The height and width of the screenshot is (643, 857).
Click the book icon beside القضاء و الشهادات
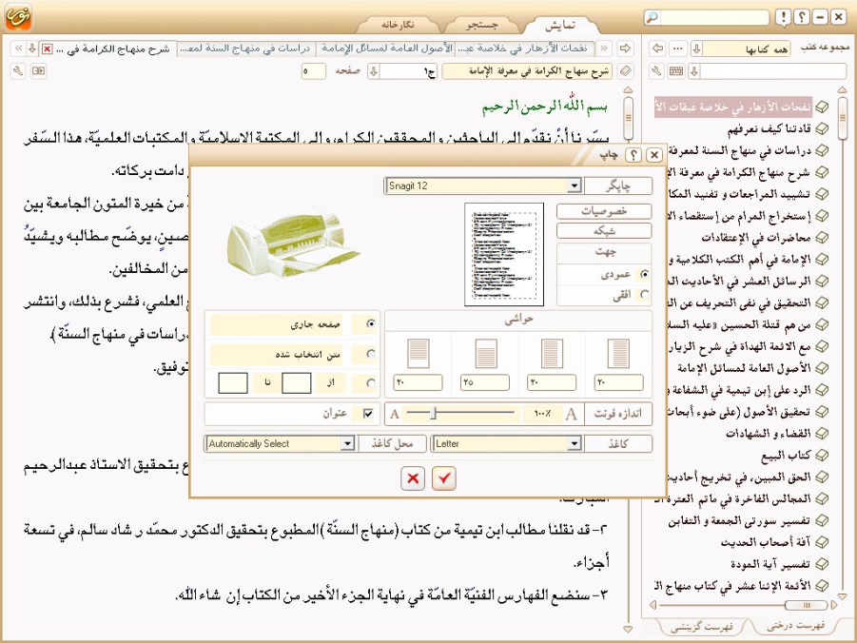[x=822, y=433]
